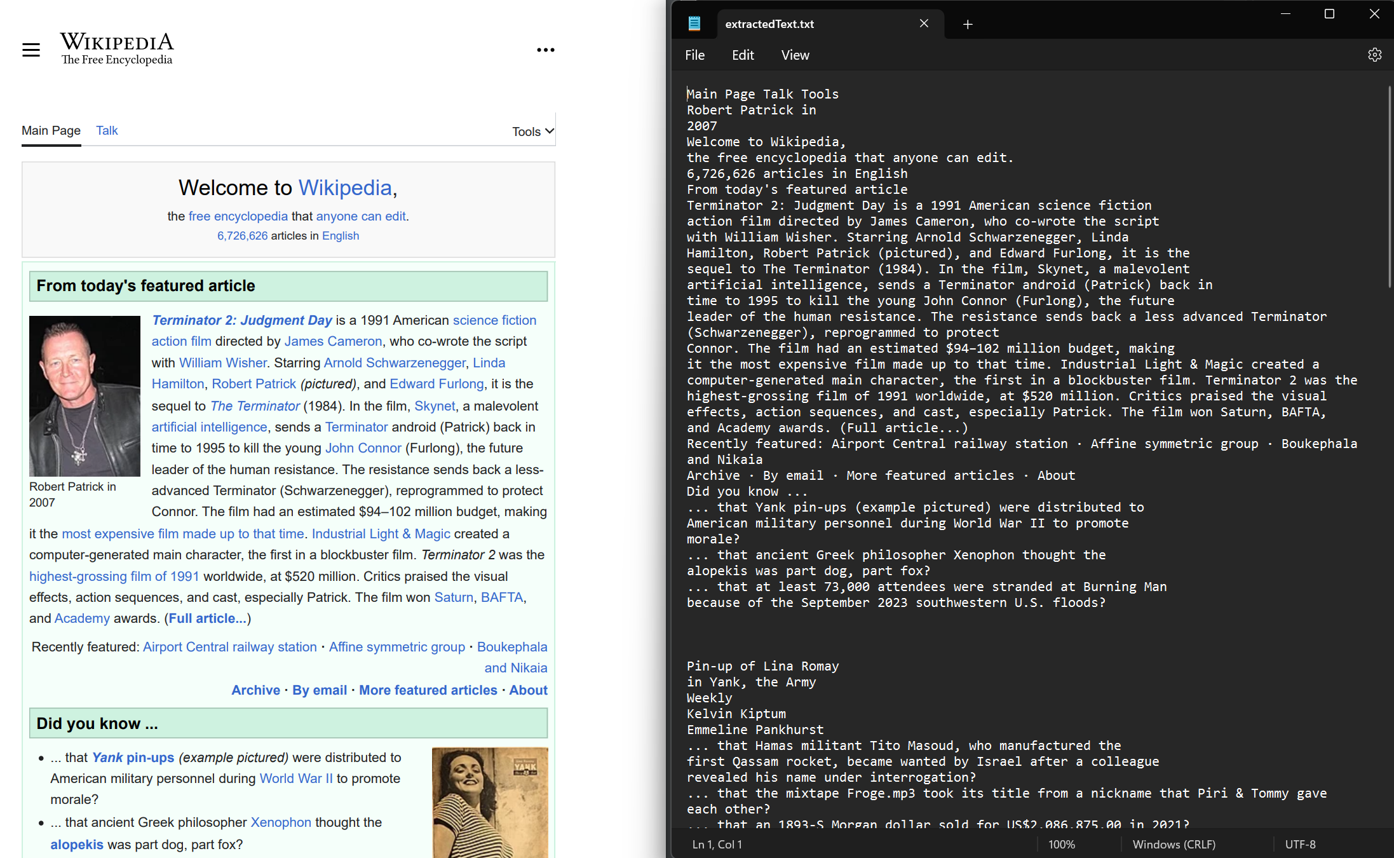Open the Notepad Edit menu
Image resolution: width=1394 pixels, height=858 pixels.
point(743,55)
